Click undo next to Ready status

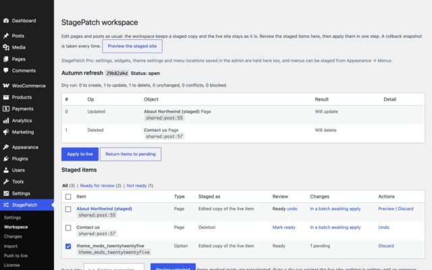292,209
